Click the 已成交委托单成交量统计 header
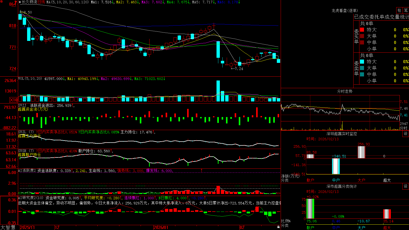The height and width of the screenshot is (230, 409). (381, 17)
